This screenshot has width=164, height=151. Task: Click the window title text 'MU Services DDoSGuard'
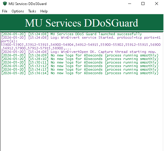[28, 4]
